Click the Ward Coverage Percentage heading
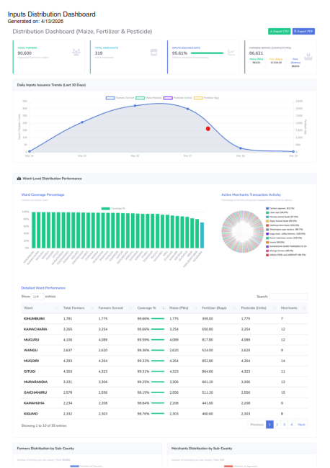Image resolution: width=330 pixels, height=468 pixels. click(43, 194)
